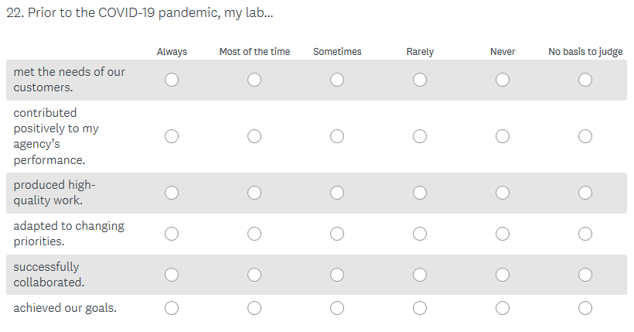Choose Rarely for successfully collaborated
Image resolution: width=634 pixels, height=332 pixels.
pos(420,275)
